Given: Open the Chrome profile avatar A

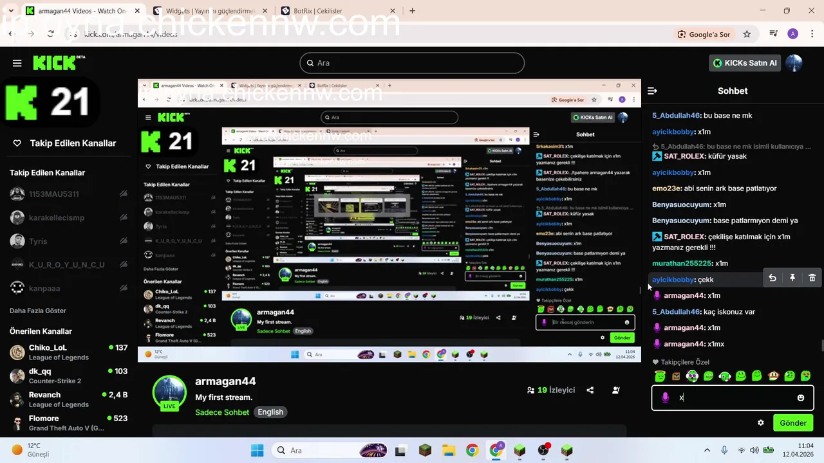Looking at the screenshot, I should [x=793, y=34].
